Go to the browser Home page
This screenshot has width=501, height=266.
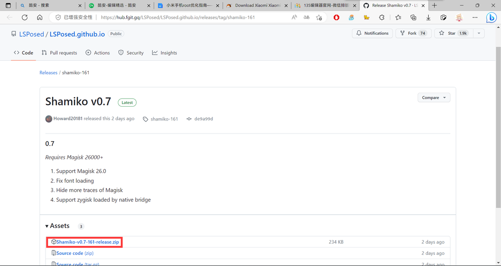pyautogui.click(x=39, y=18)
